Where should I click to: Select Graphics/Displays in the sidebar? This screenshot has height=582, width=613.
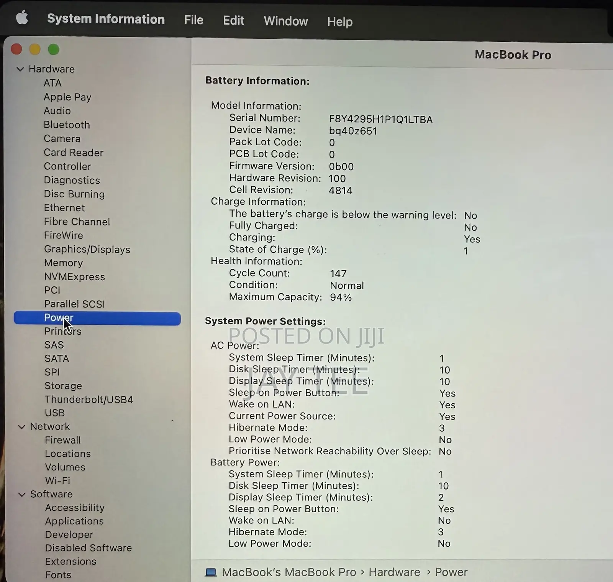point(87,249)
